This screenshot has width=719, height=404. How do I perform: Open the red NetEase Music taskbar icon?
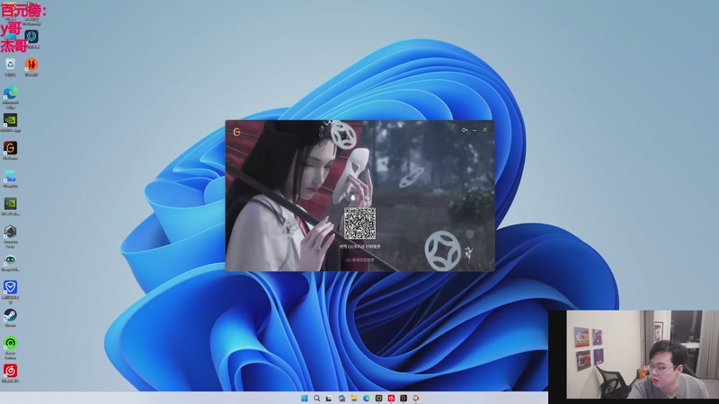click(391, 398)
